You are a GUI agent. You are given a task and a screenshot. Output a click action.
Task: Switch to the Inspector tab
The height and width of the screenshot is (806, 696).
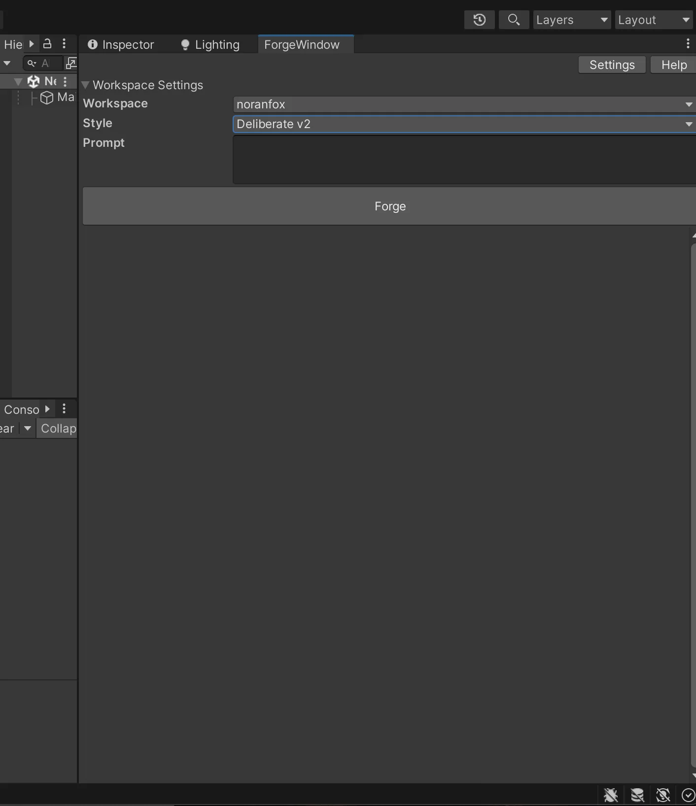[121, 44]
